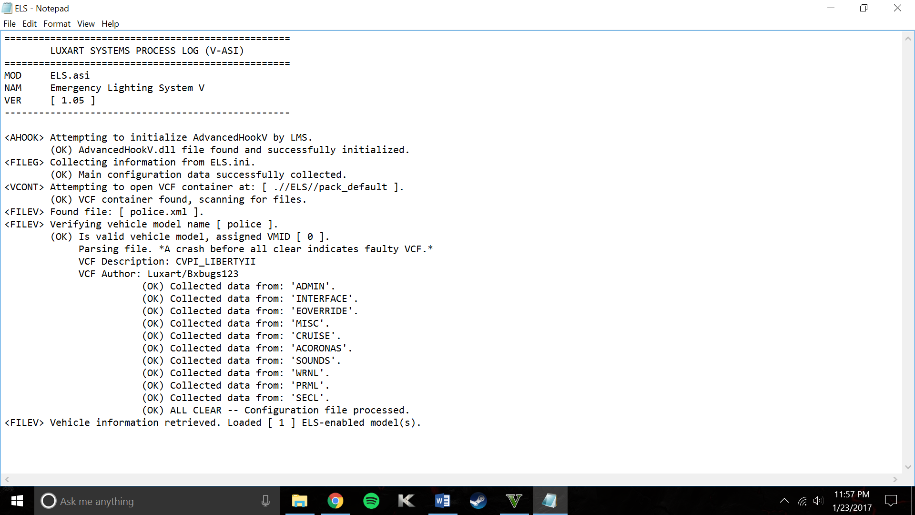Open the Format menu
The width and height of the screenshot is (915, 515).
point(57,24)
